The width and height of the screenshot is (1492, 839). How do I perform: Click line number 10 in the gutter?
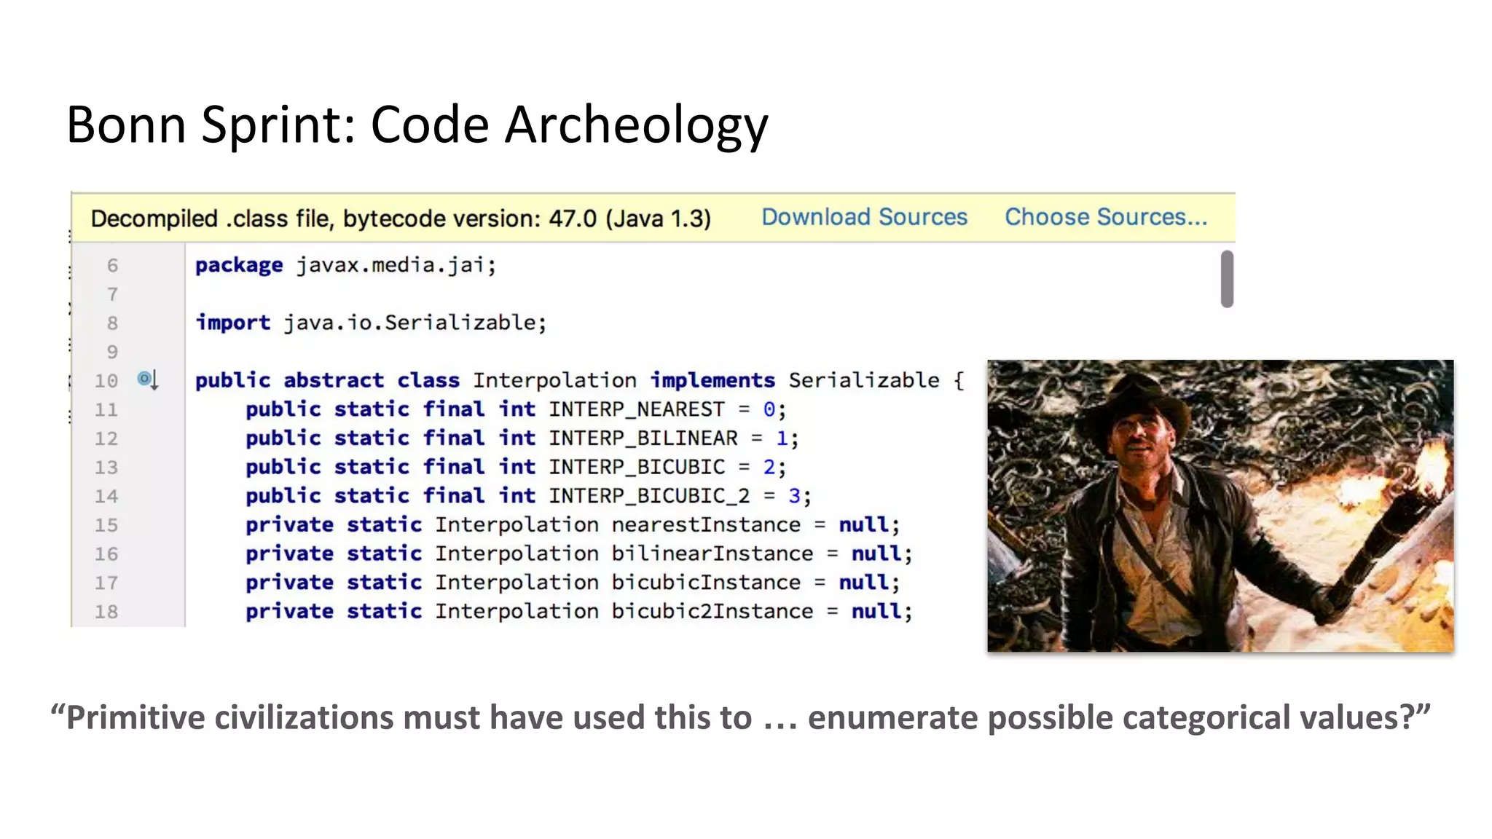(106, 381)
